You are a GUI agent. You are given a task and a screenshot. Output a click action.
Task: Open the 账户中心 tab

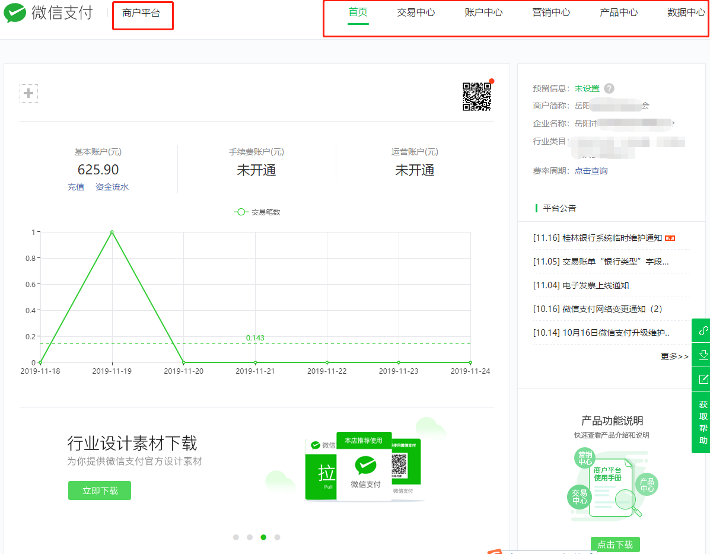[483, 12]
